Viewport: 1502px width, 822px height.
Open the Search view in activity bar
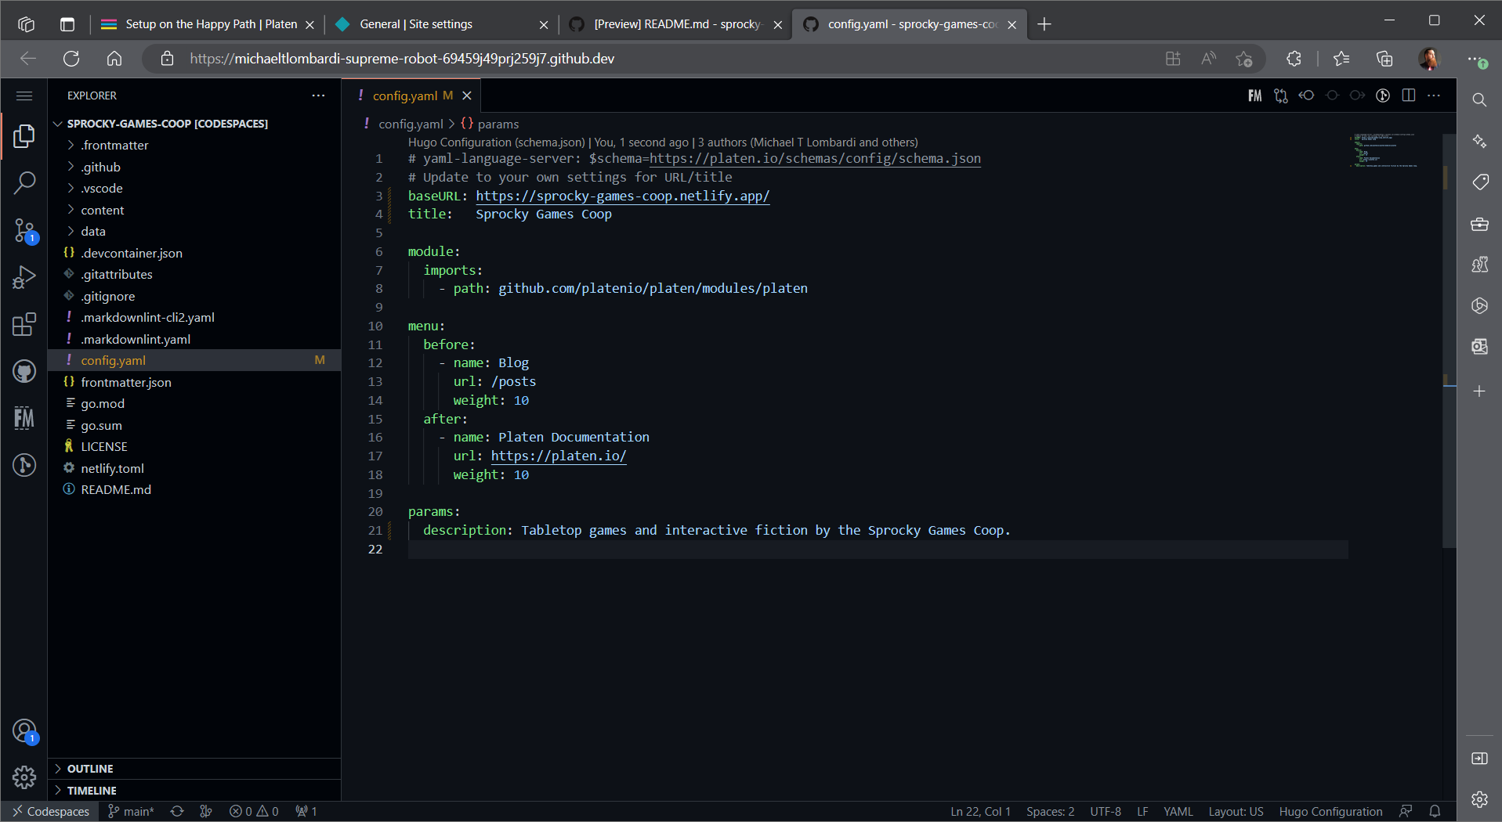click(24, 183)
